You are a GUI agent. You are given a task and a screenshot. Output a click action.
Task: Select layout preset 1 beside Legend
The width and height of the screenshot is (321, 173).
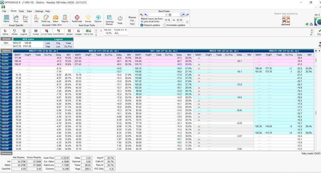point(30,30)
